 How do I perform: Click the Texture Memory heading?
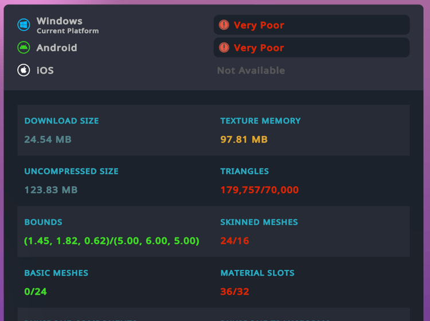point(260,120)
